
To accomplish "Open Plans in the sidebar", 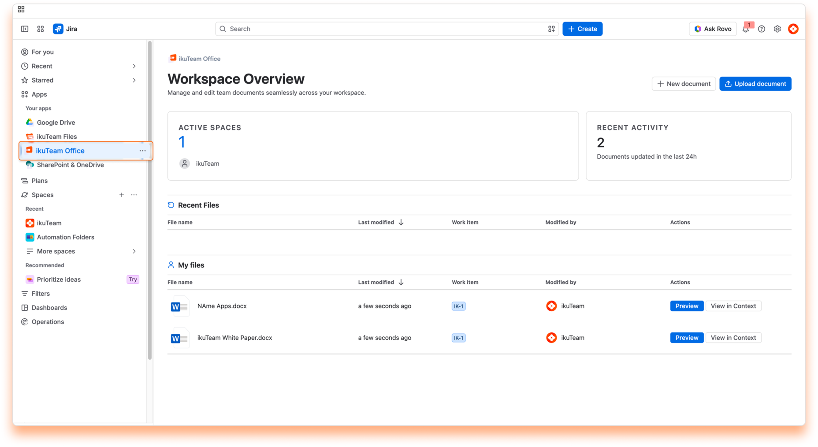I will click(40, 180).
